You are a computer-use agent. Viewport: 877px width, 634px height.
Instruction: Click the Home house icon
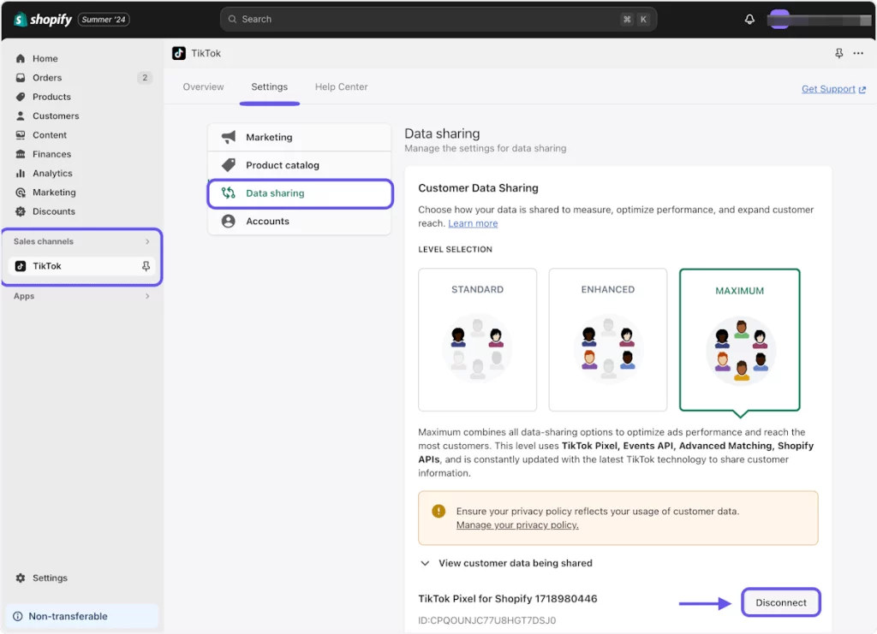[x=21, y=59]
